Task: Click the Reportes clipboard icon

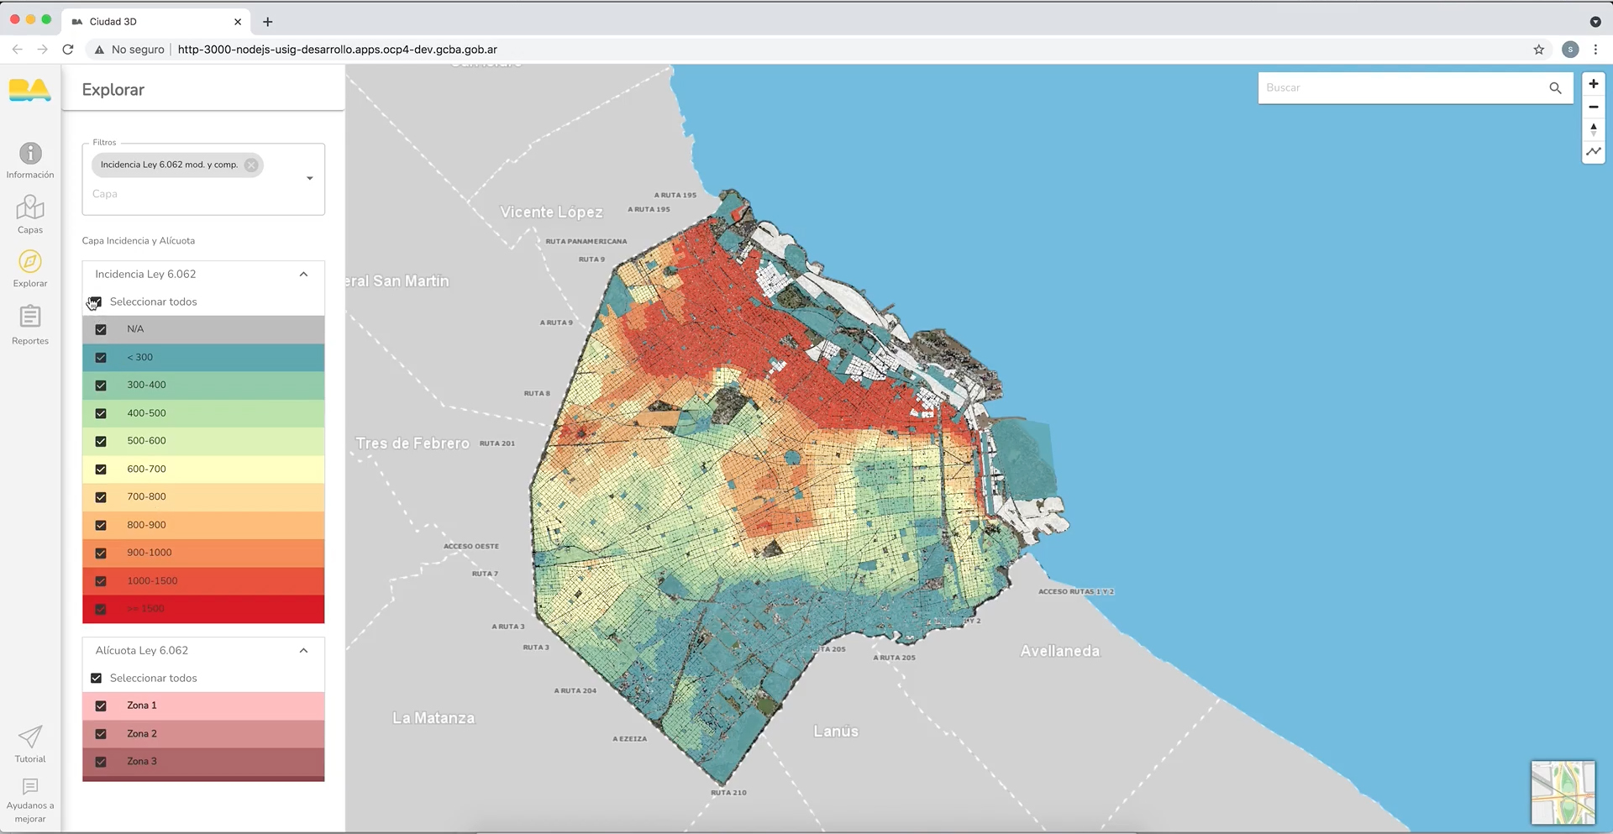Action: (30, 317)
